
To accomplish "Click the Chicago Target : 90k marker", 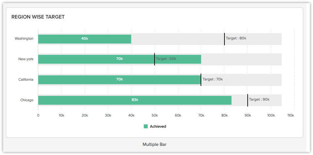I will (x=248, y=100).
